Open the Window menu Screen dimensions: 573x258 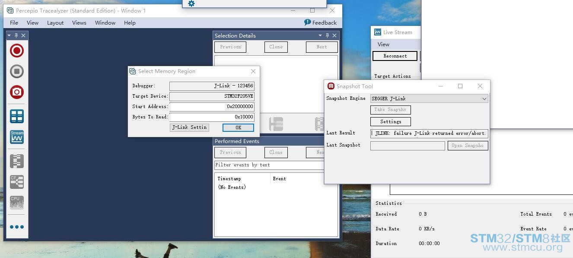[105, 22]
